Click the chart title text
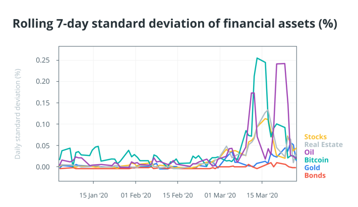 click(174, 24)
